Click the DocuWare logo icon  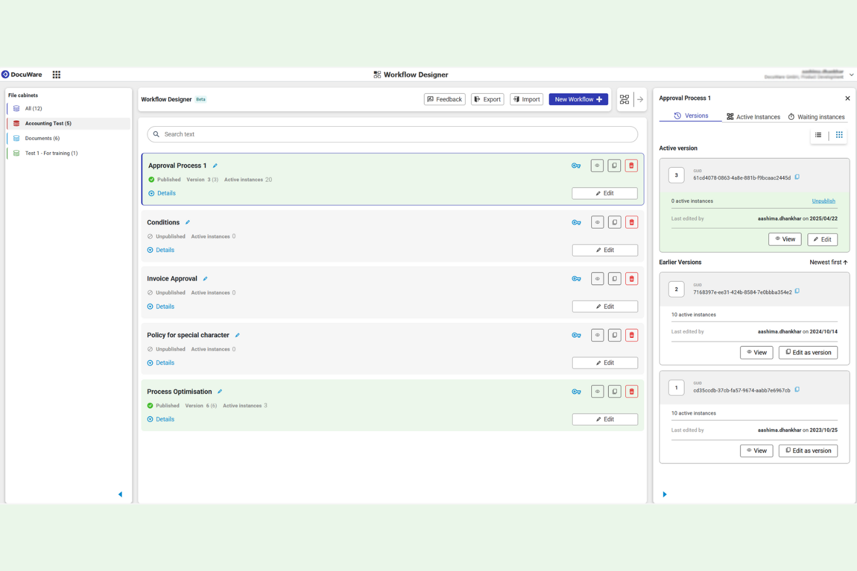click(6, 74)
